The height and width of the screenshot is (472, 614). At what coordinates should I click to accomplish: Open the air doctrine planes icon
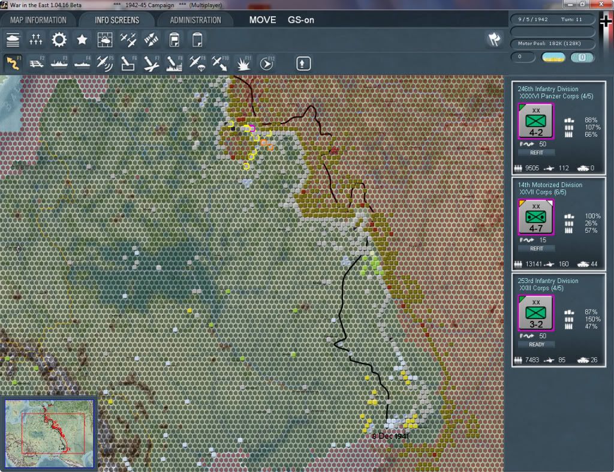click(x=128, y=40)
